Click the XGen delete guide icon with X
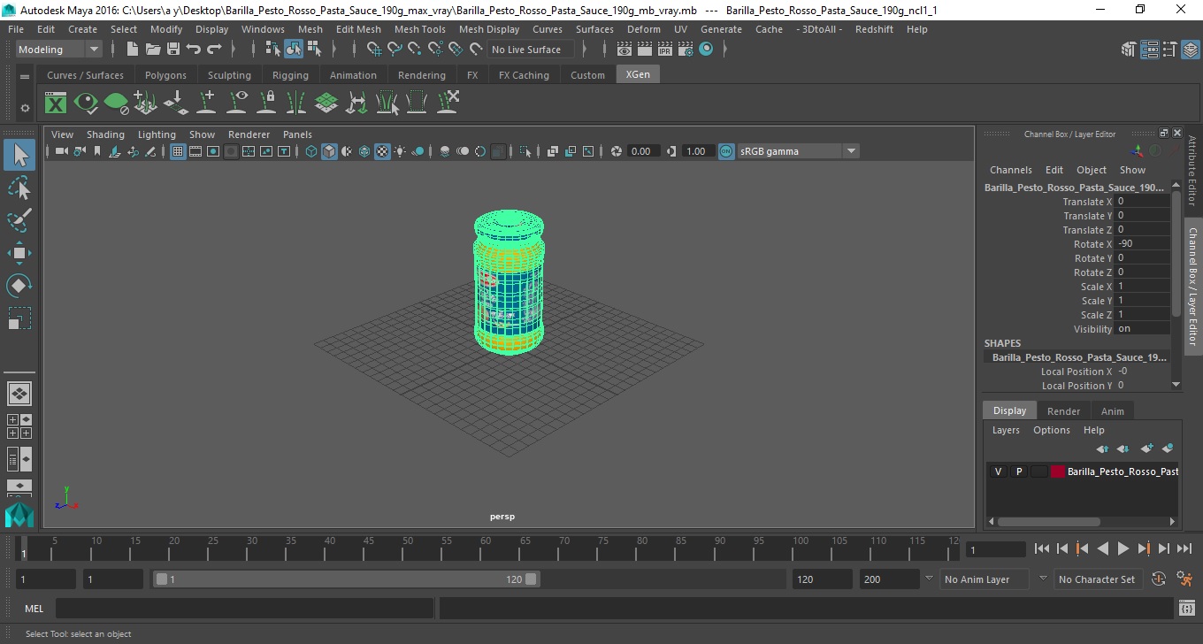The height and width of the screenshot is (644, 1203). tap(448, 103)
